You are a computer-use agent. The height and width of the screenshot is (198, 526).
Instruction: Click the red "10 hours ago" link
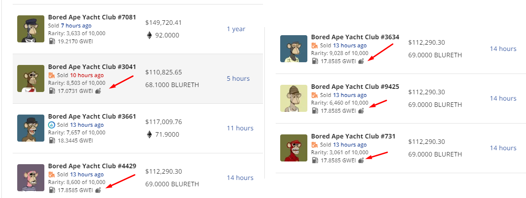[x=86, y=75]
